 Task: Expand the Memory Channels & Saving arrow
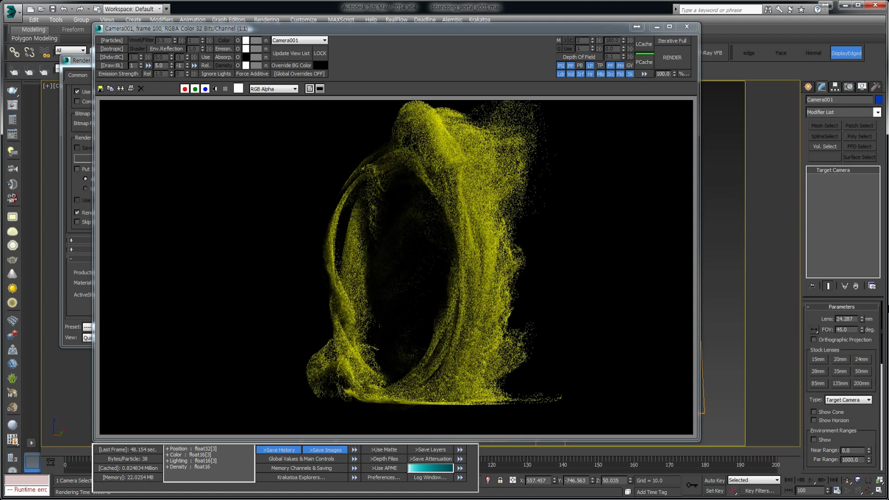pyautogui.click(x=354, y=468)
